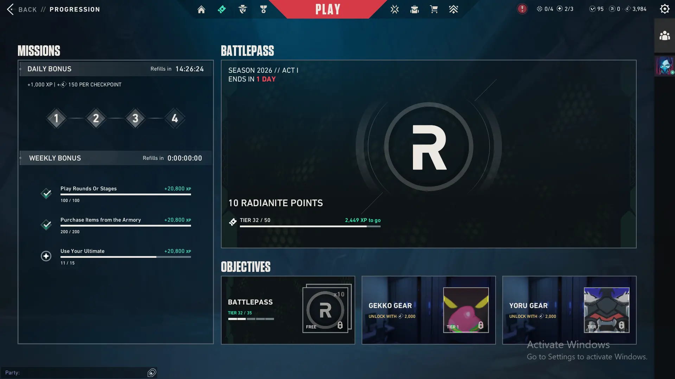Viewport: 675px width, 379px height.
Task: Open the Agents icon in top nav
Action: (x=243, y=9)
